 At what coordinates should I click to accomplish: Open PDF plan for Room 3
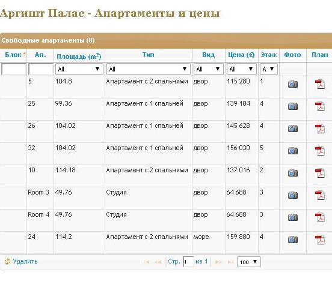320,195
